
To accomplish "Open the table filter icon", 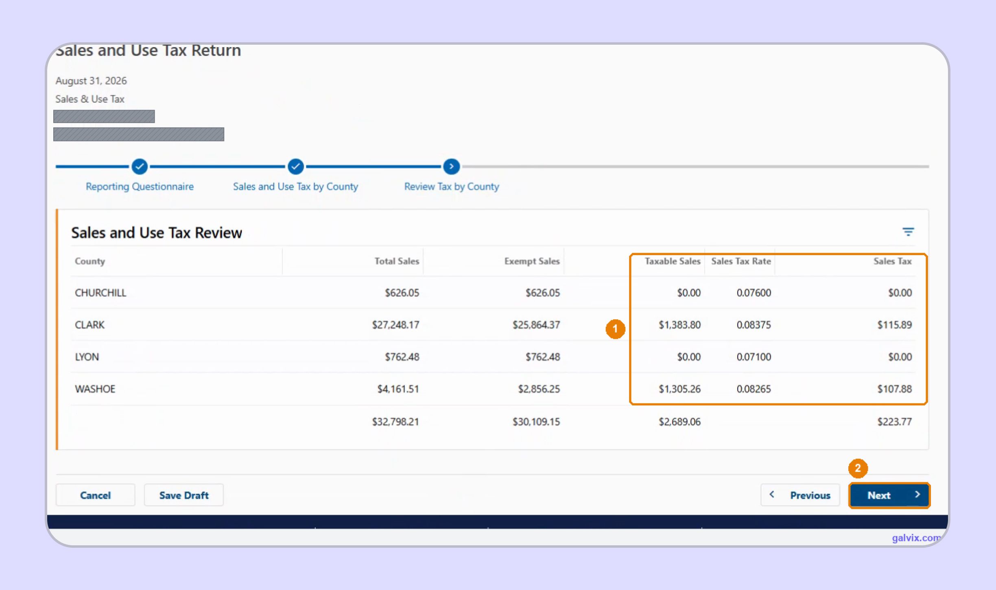I will (x=908, y=232).
